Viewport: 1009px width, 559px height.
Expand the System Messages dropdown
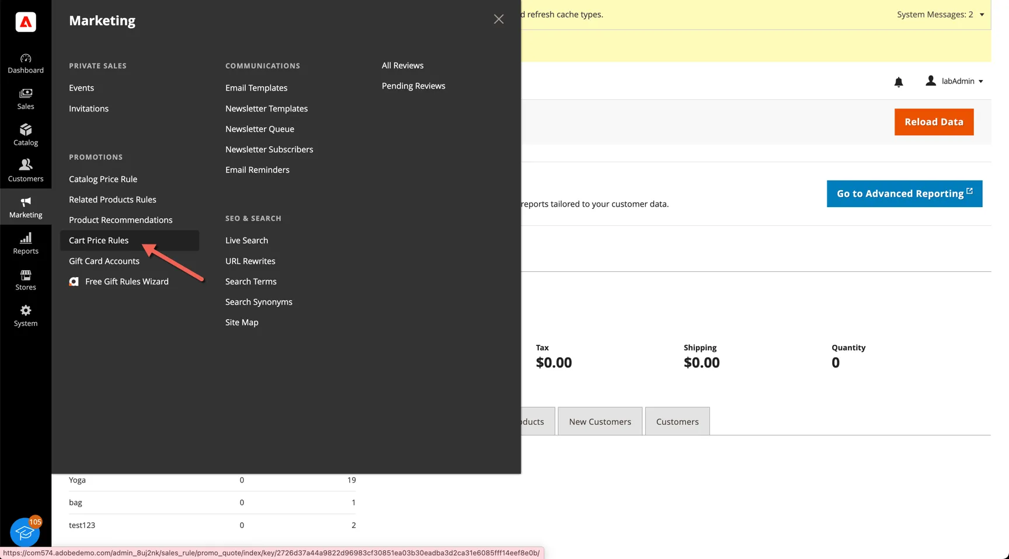click(x=940, y=15)
